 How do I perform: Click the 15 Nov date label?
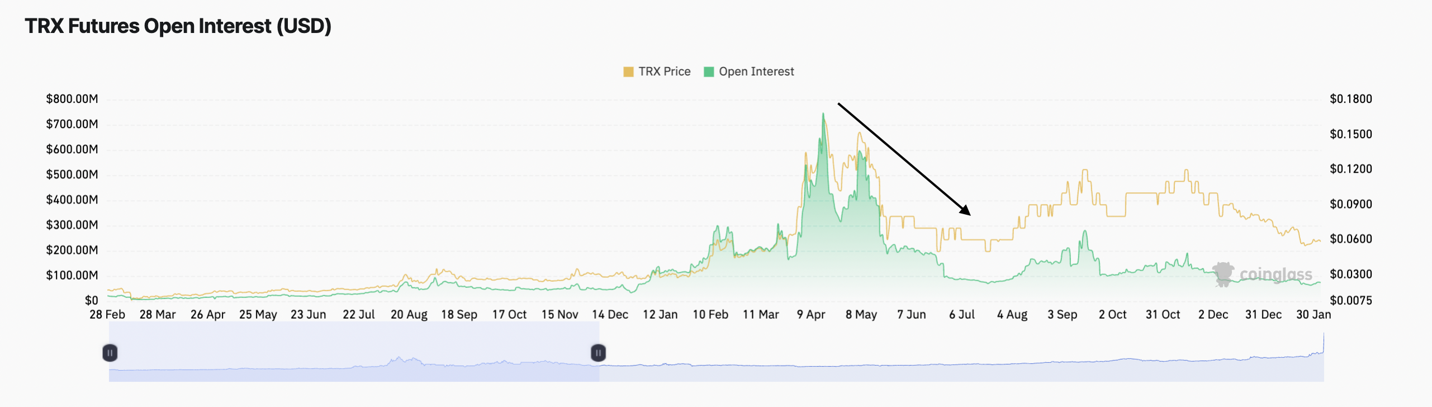559,315
